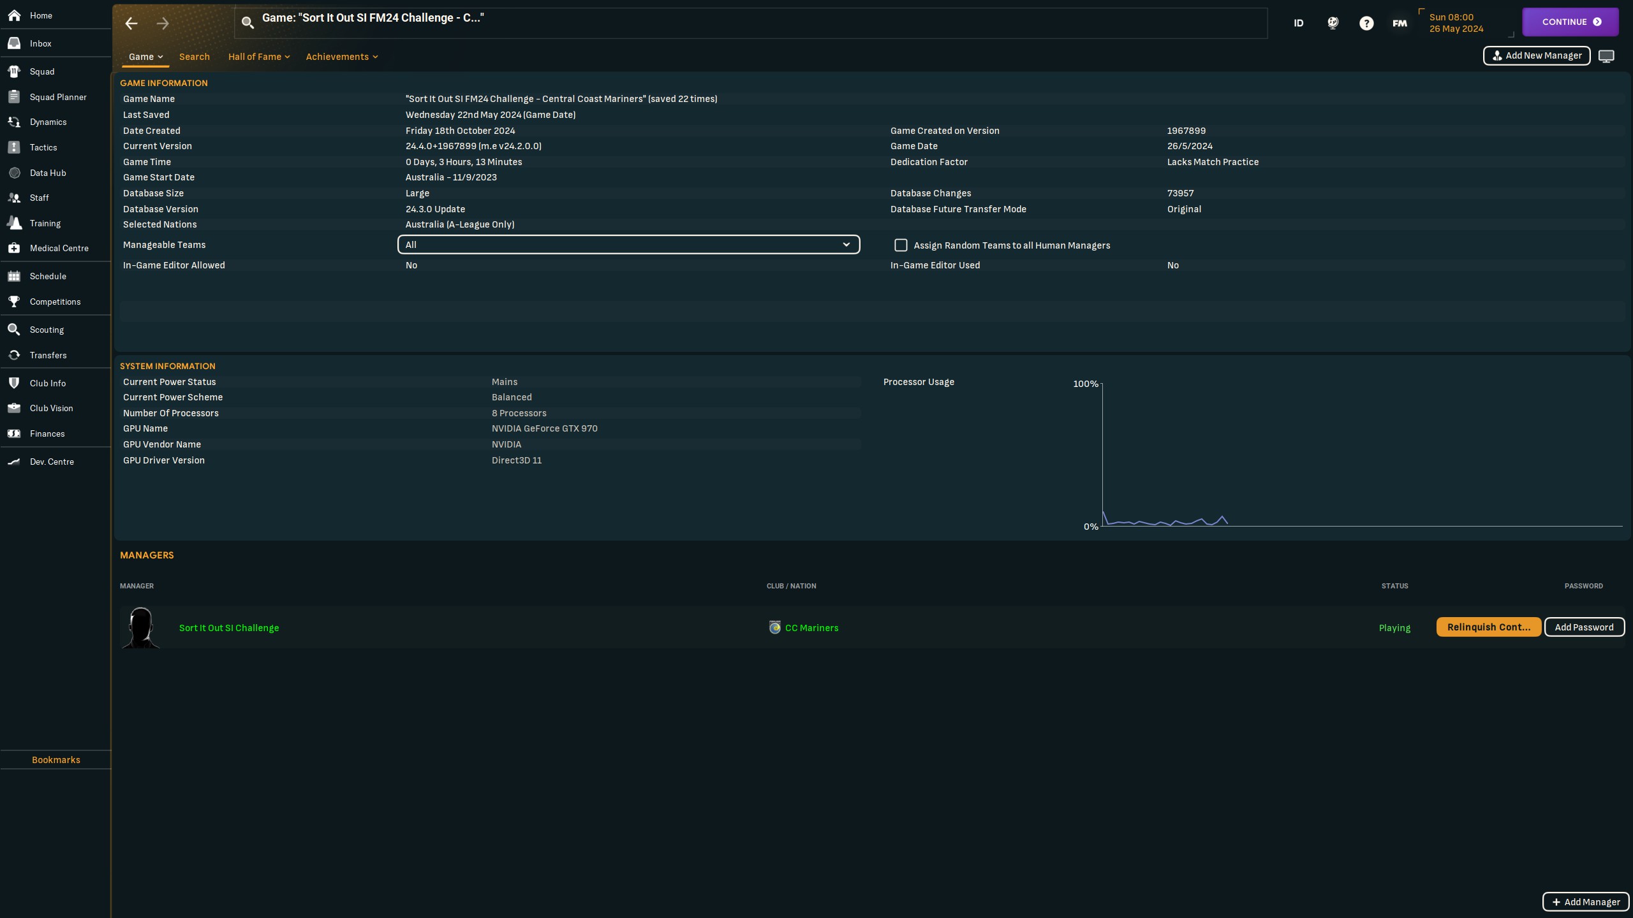This screenshot has width=1633, height=918.
Task: Open Club Vision panel
Action: [52, 408]
